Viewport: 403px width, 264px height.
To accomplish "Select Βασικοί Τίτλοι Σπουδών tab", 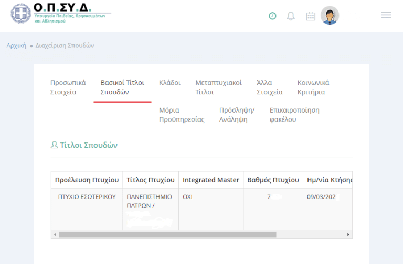I will [x=122, y=87].
